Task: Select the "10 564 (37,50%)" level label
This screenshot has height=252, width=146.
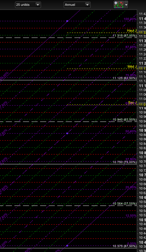Action: pos(125,204)
